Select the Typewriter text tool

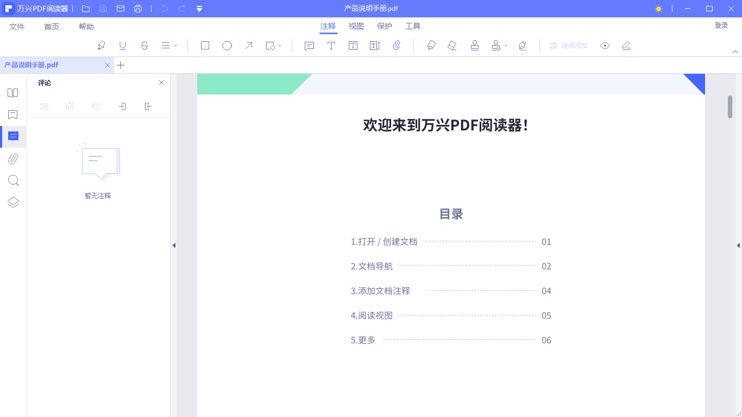331,46
